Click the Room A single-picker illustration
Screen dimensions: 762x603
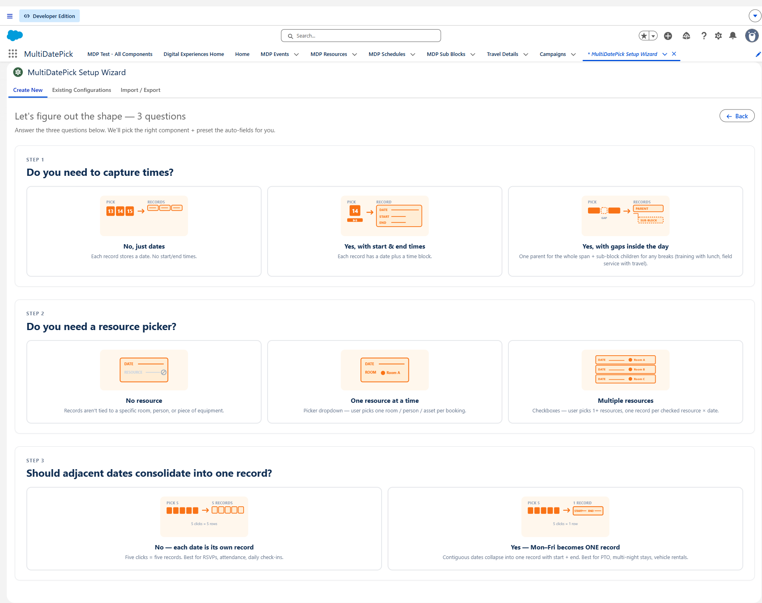pos(385,370)
